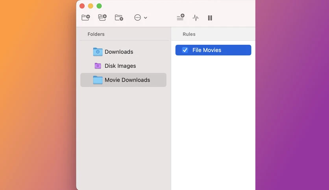
Task: Select the File Movies rule row
Action: click(213, 50)
